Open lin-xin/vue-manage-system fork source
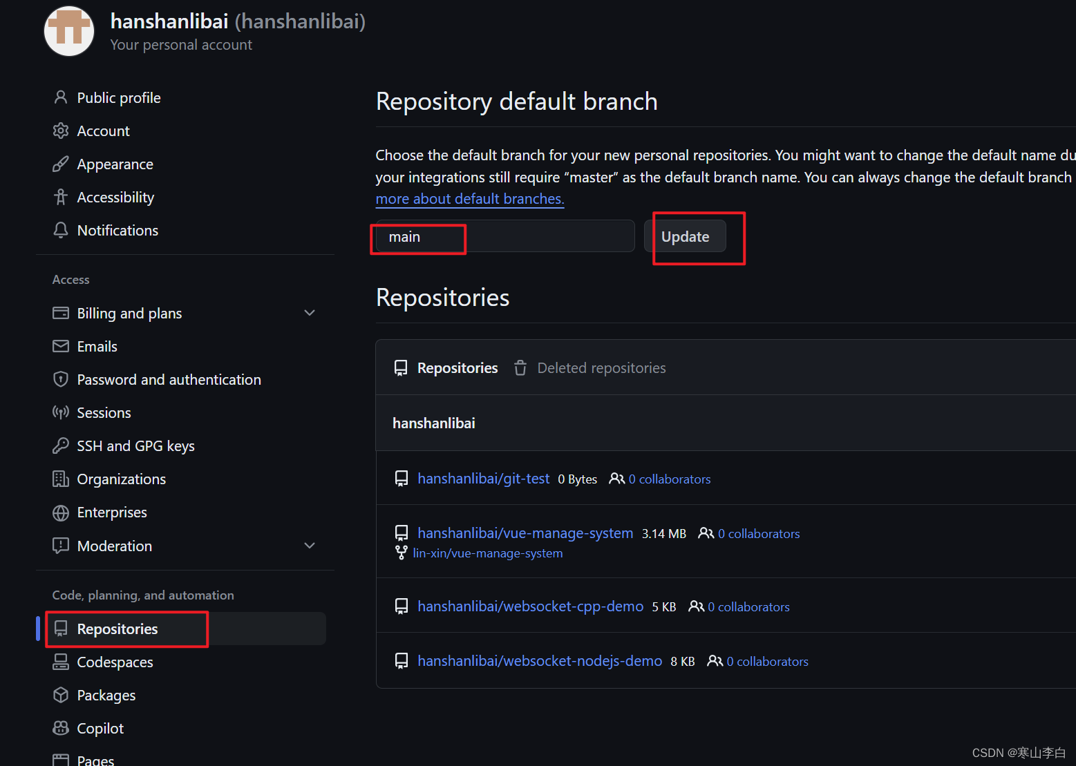Image resolution: width=1076 pixels, height=766 pixels. click(488, 553)
